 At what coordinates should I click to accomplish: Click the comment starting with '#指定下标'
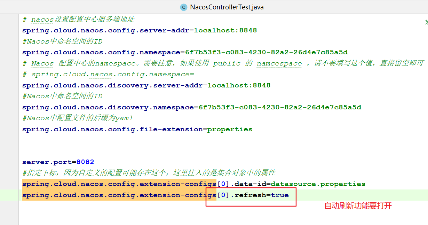pyautogui.click(x=149, y=173)
